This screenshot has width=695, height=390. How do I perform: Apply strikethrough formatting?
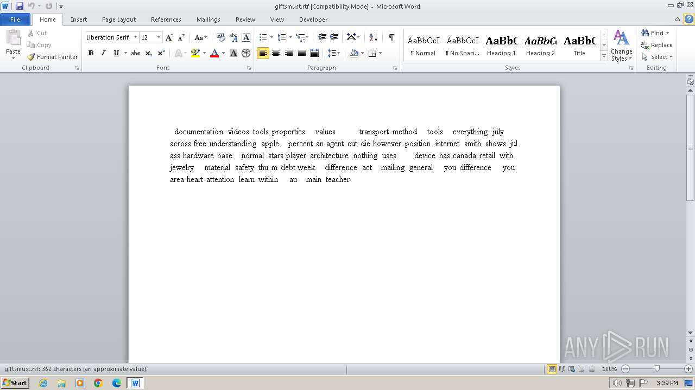click(136, 53)
